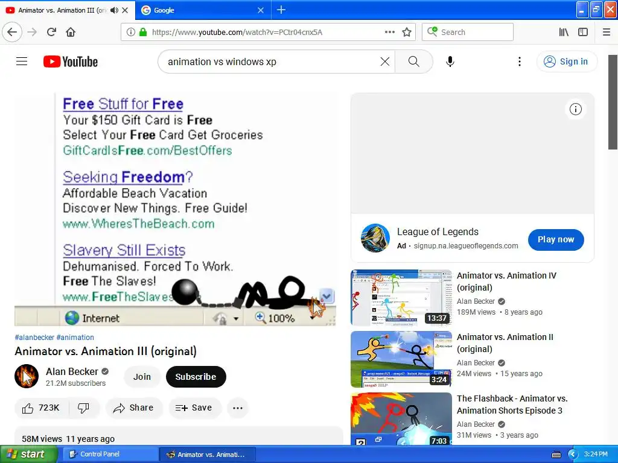Open YouTube settings three-dot menu
Image resolution: width=618 pixels, height=463 pixels.
pyautogui.click(x=520, y=61)
